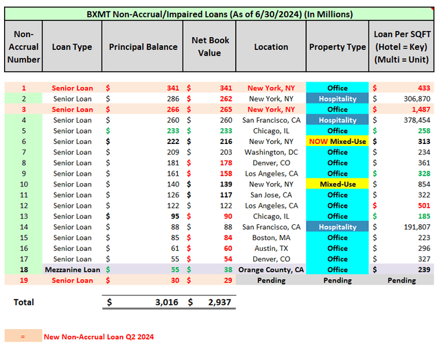Click the value 1,487 in row 3
The height and width of the screenshot is (349, 439).
[420, 110]
